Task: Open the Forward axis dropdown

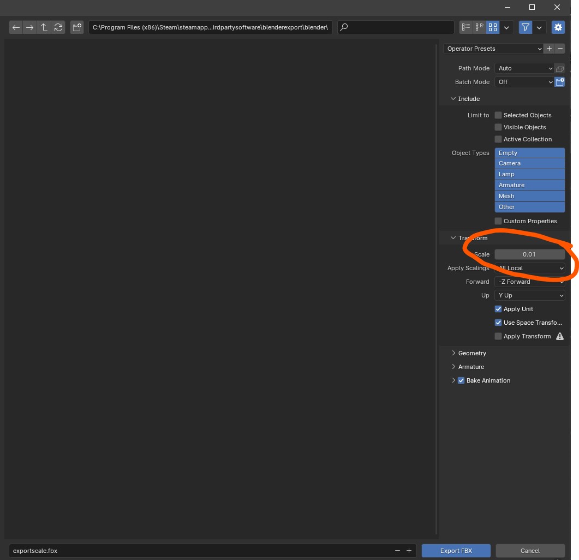Action: tap(529, 282)
